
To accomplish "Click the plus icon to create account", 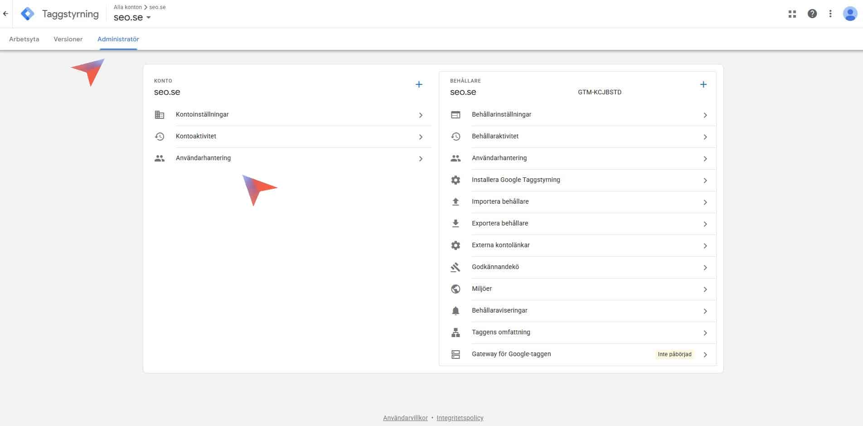I will (419, 84).
